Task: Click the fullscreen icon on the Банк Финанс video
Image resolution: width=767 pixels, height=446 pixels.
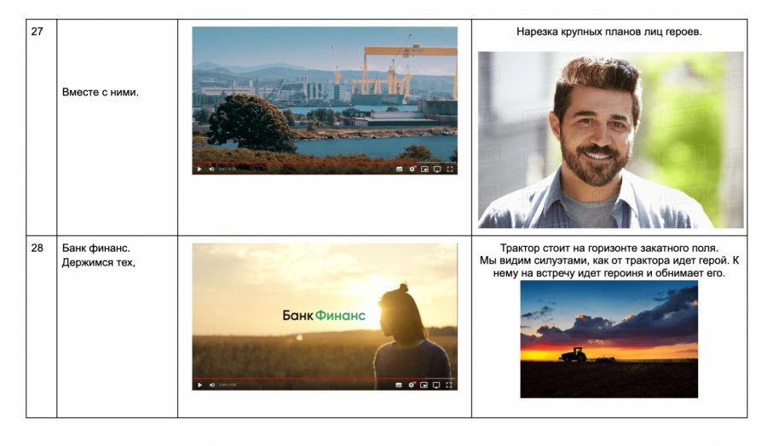Action: [449, 385]
